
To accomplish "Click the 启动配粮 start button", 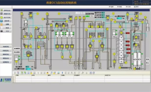I will pos(17,48).
